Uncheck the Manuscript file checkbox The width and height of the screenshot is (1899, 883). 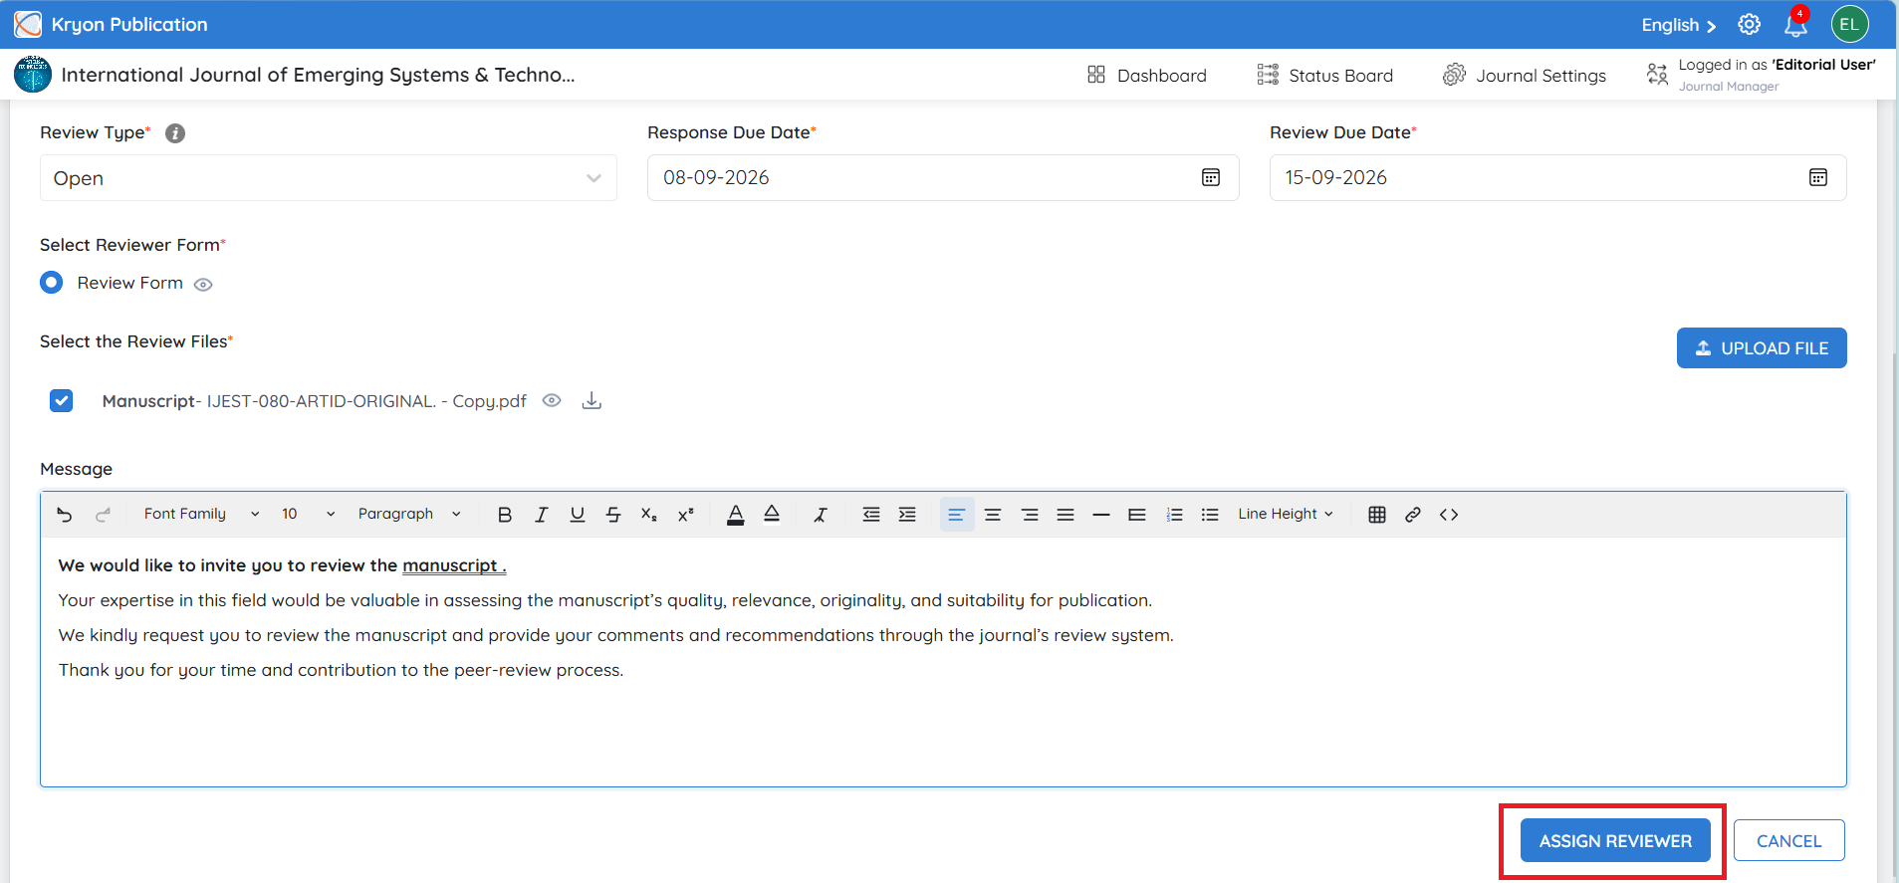point(62,400)
